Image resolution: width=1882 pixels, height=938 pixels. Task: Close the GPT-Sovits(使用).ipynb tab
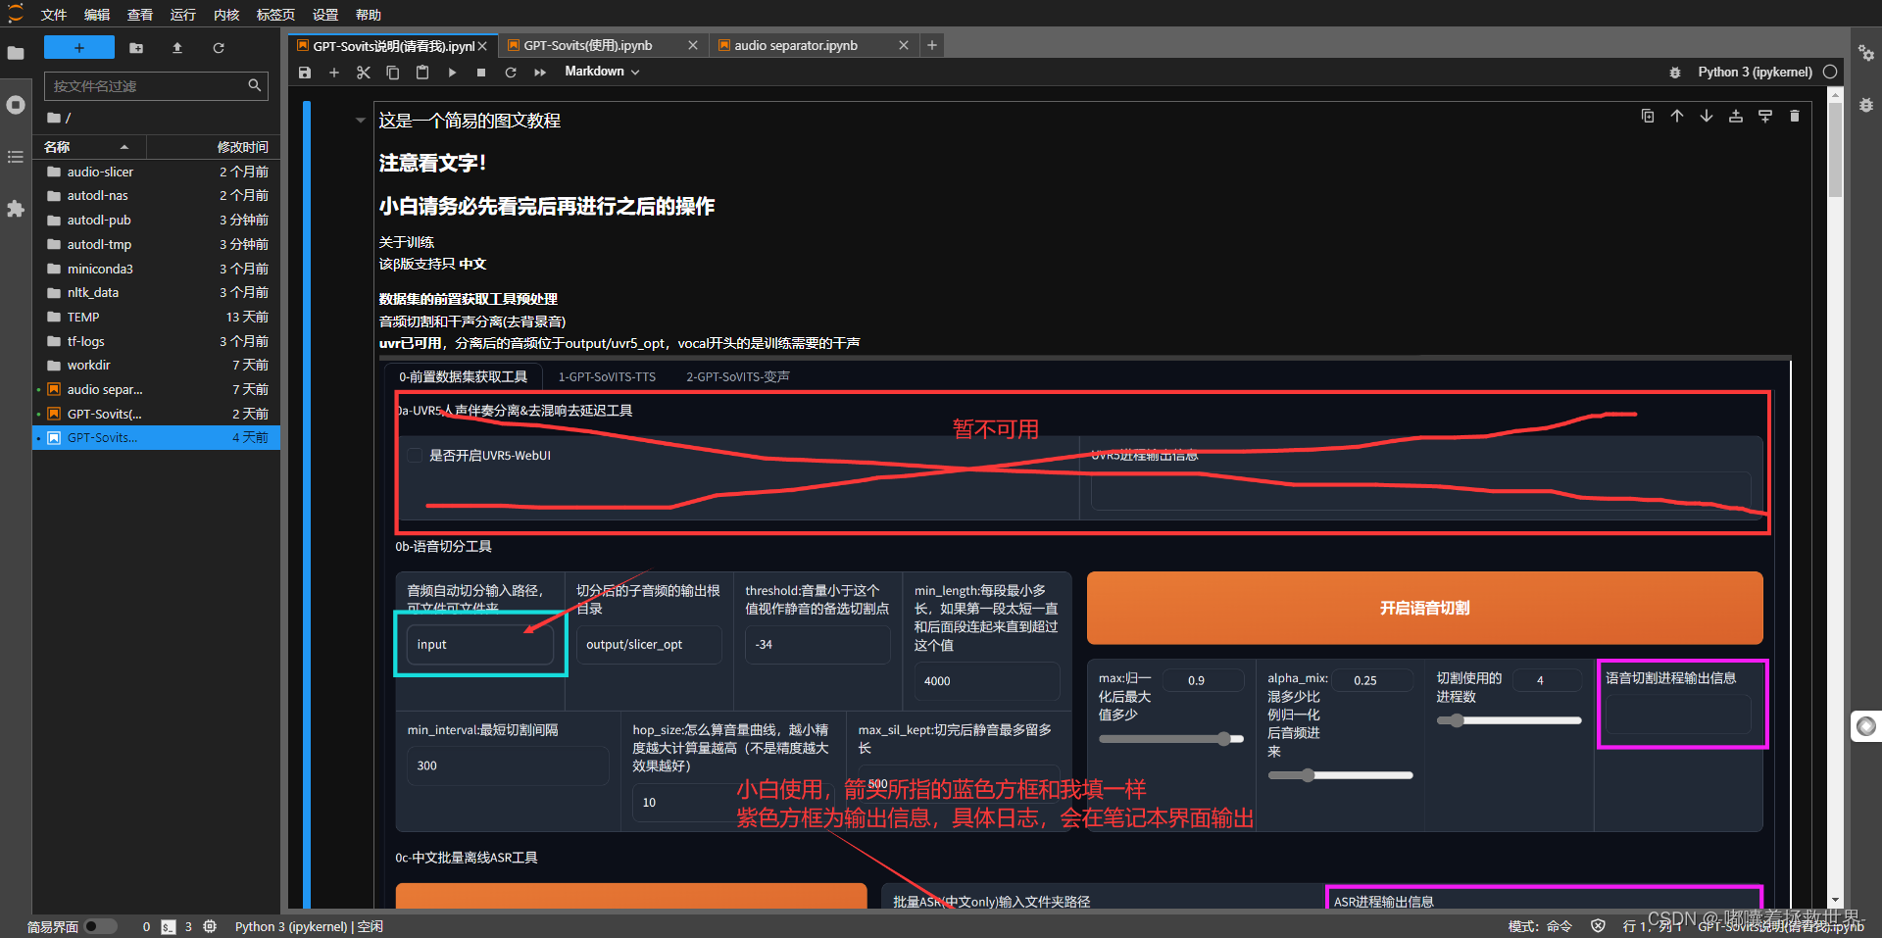coord(693,46)
